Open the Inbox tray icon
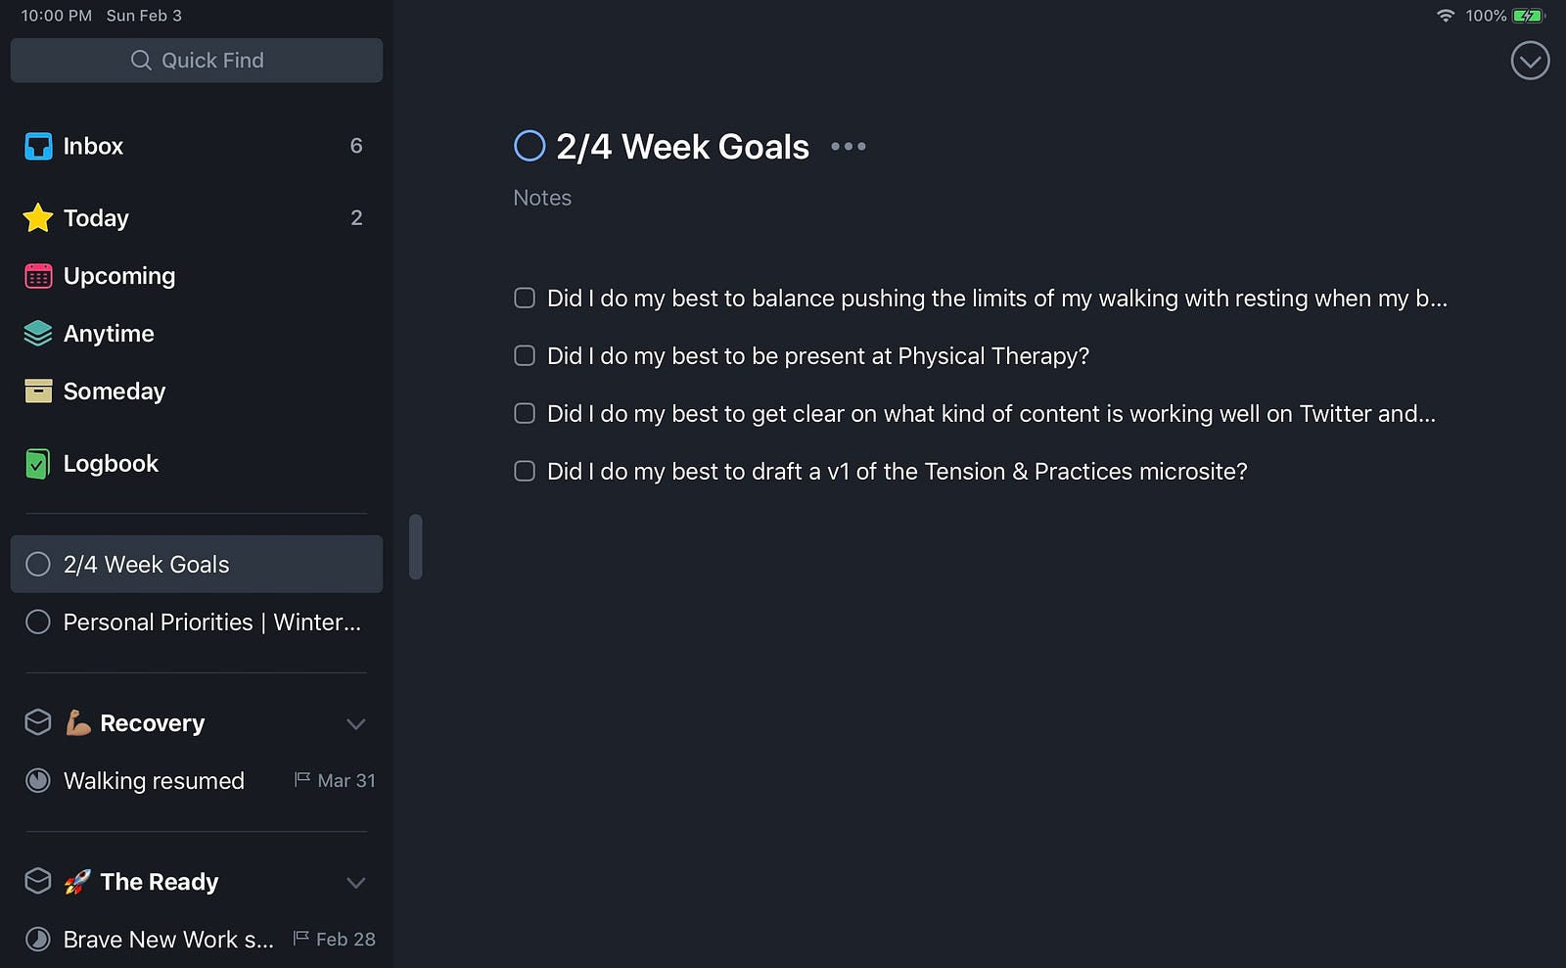Viewport: 1566px width, 968px height. 38,147
